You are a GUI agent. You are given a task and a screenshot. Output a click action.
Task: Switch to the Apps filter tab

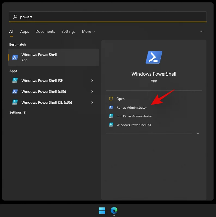tap(25, 31)
